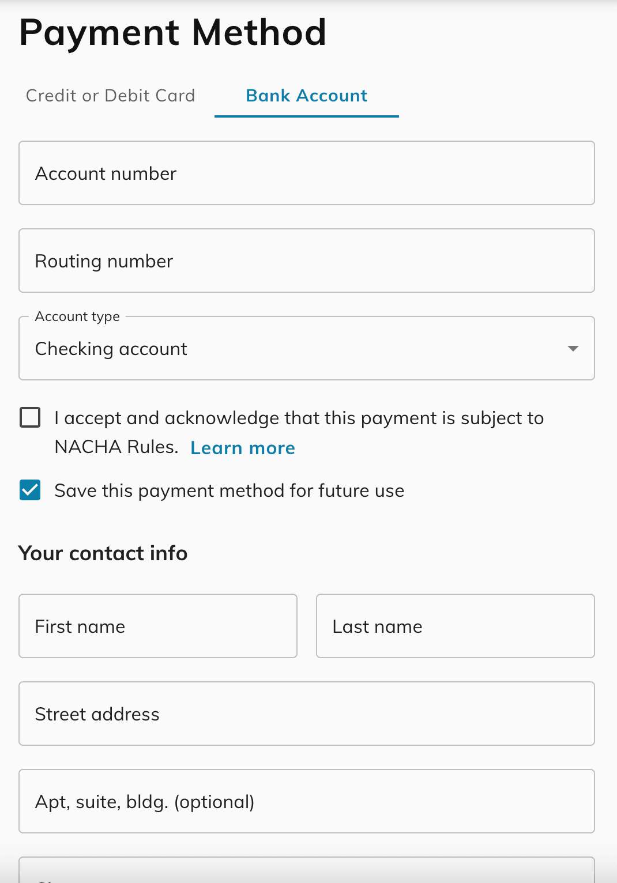Switch to the Credit or Debit Card tab
Image resolution: width=617 pixels, height=883 pixels.
(110, 96)
